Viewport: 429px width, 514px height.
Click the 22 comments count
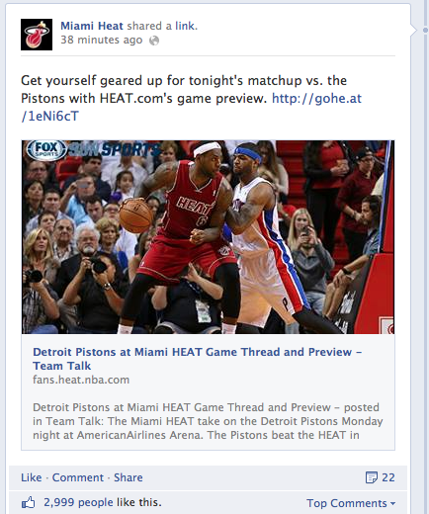click(388, 477)
